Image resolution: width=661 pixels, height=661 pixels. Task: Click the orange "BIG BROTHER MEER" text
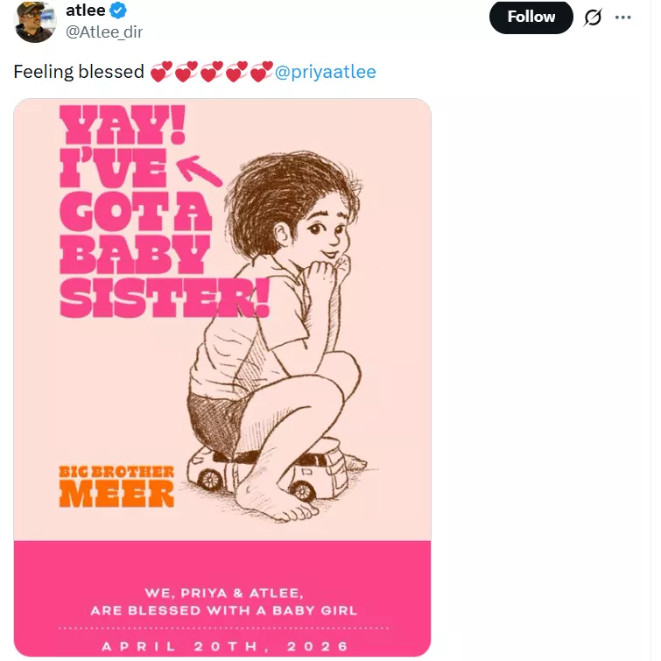[x=116, y=487]
